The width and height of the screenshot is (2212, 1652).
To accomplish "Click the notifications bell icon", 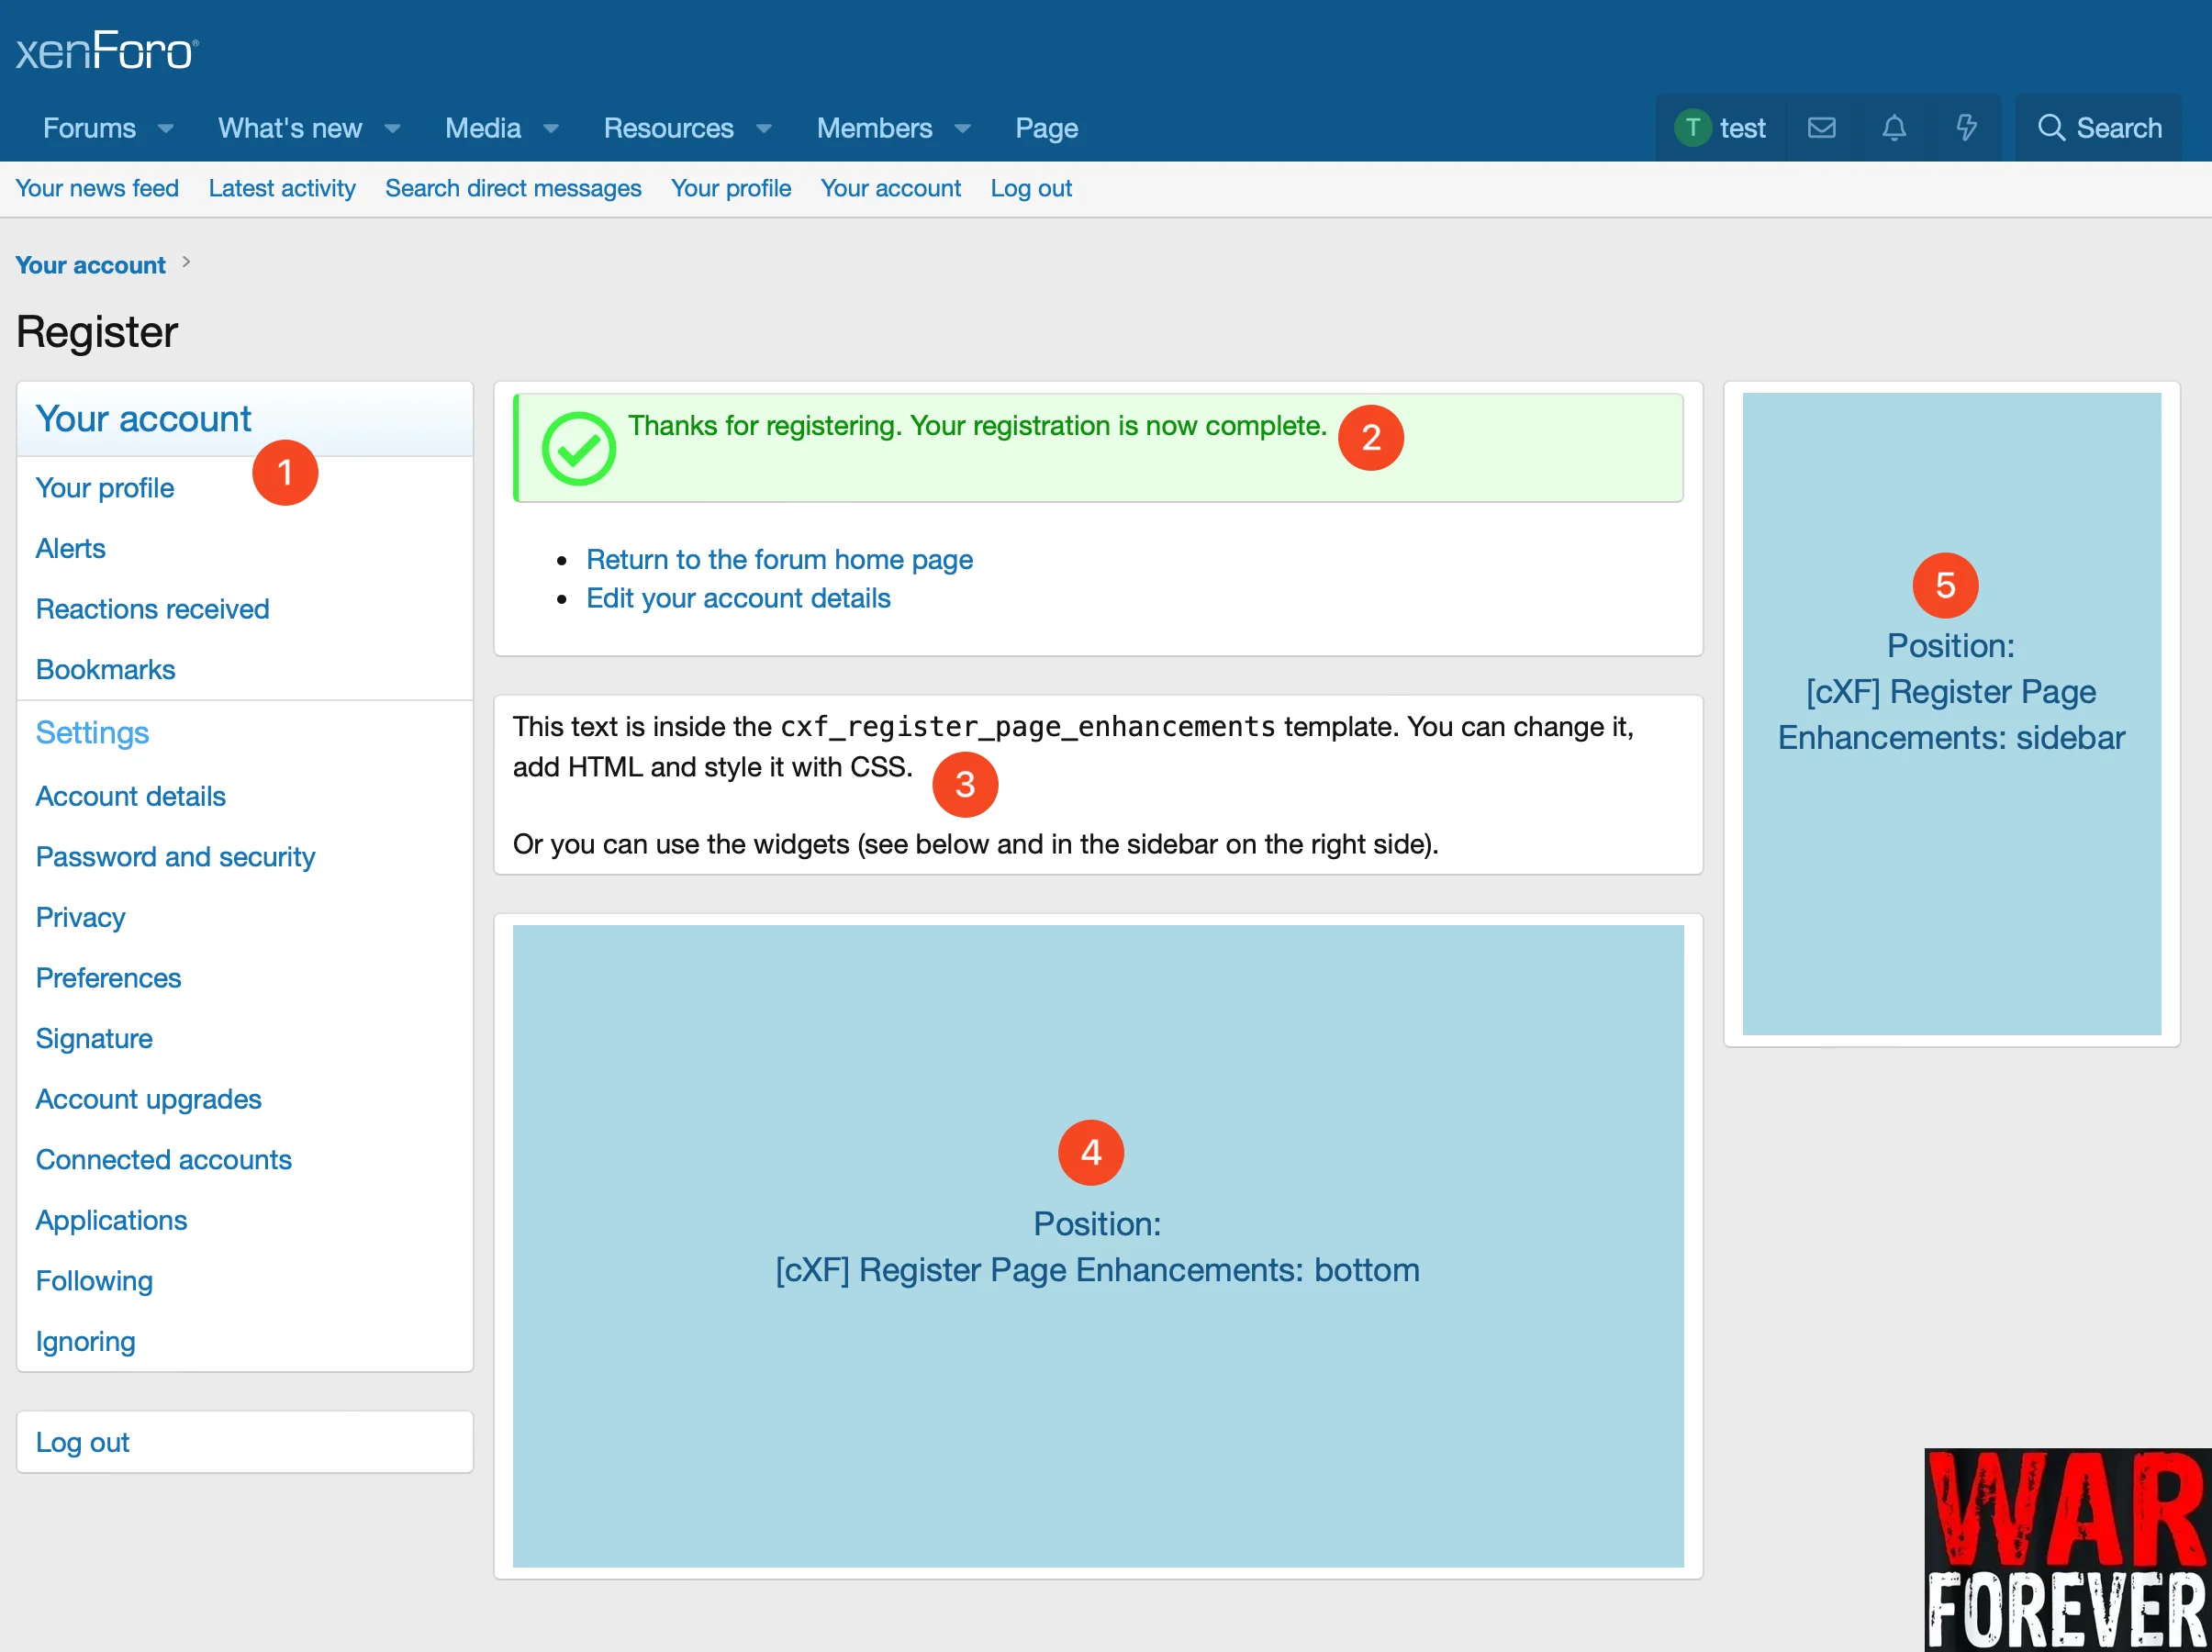I will (1894, 128).
